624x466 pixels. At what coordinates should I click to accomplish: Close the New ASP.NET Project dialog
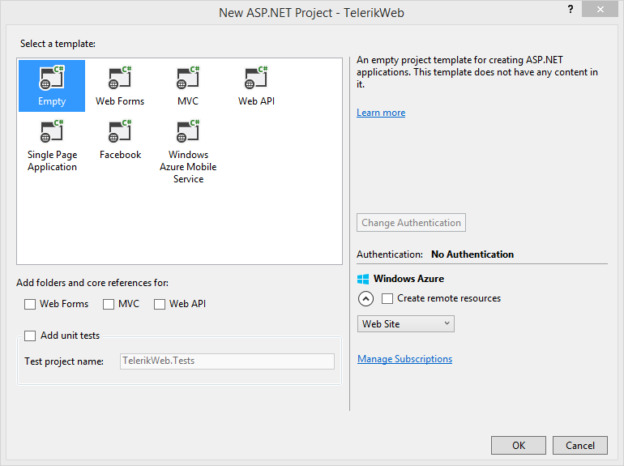coord(600,9)
